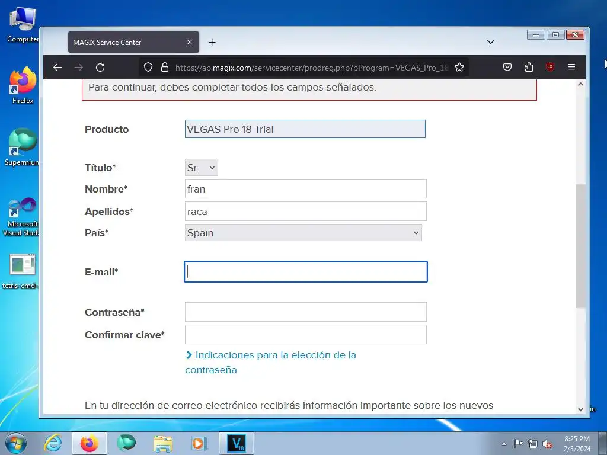Open tracking protection shield icon
The height and width of the screenshot is (455, 607).
[148, 68]
